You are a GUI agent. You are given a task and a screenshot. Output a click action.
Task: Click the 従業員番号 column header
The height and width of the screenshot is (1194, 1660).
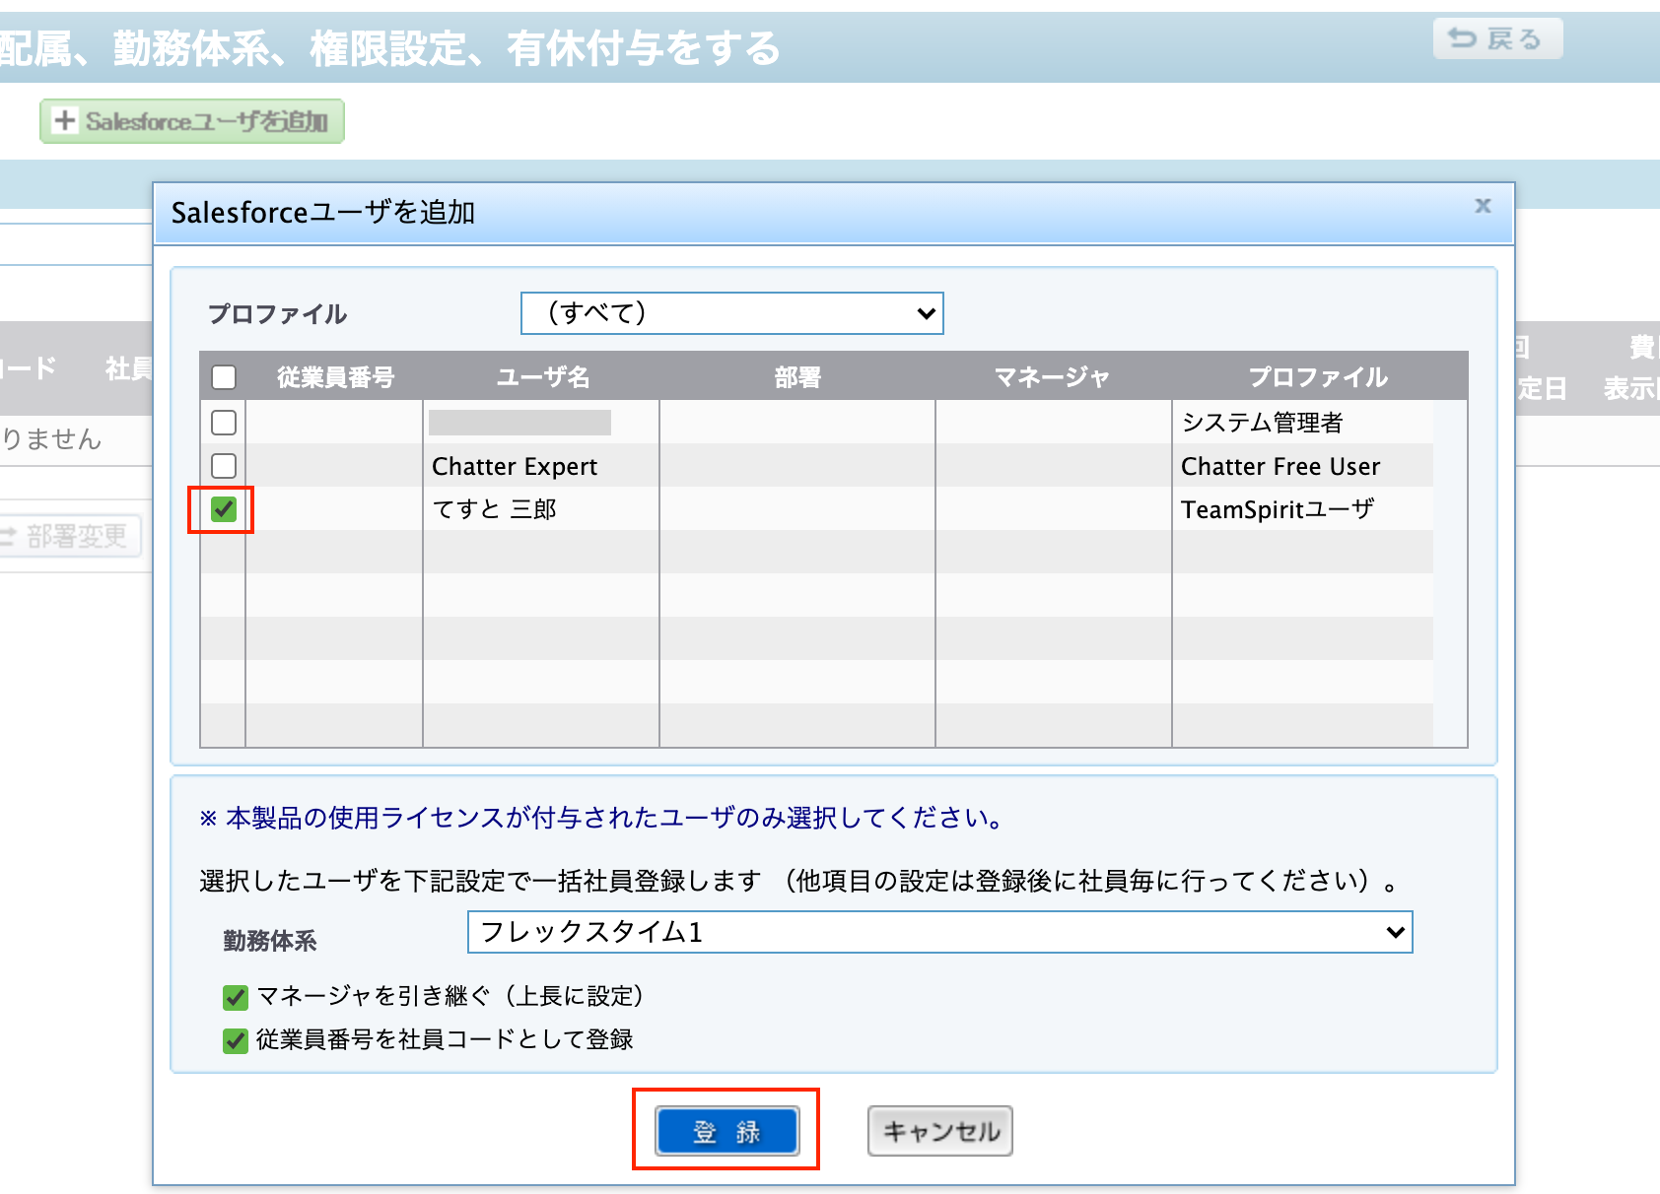tap(335, 377)
